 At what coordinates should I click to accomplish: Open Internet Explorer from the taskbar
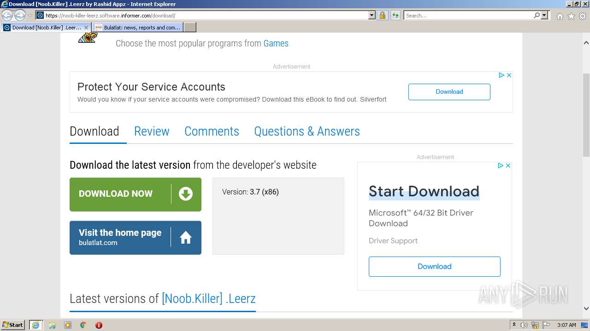35,325
